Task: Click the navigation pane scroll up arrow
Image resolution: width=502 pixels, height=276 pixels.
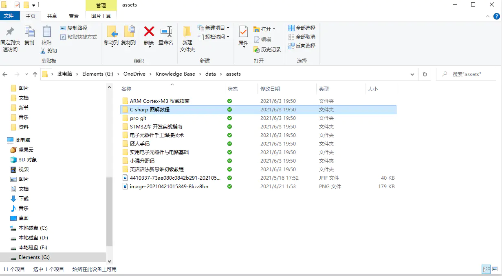Action: click(x=109, y=87)
